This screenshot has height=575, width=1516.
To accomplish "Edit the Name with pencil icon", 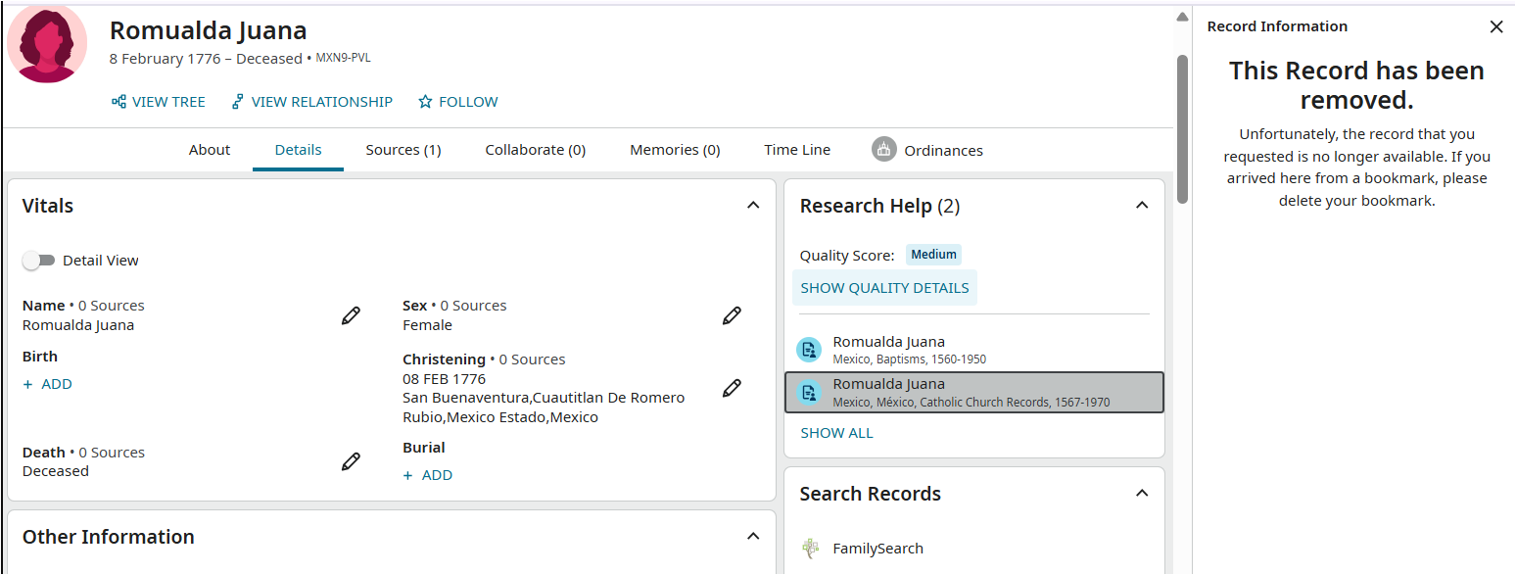I will (x=351, y=315).
